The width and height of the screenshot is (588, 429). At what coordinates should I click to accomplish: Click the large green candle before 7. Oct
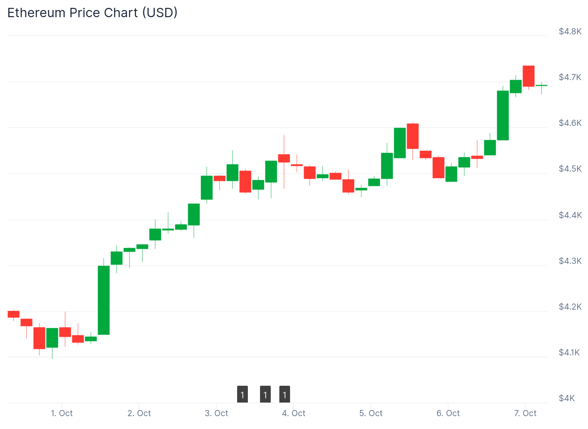tap(503, 115)
